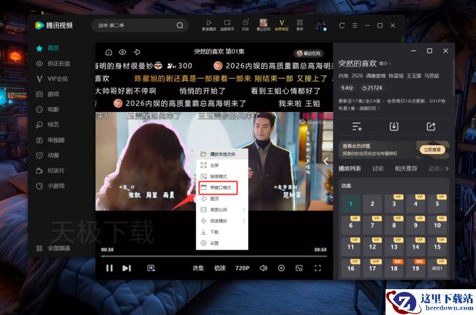This screenshot has width=476, height=315.
Task: Click the refresh icon in title bar
Action: pos(342,26)
